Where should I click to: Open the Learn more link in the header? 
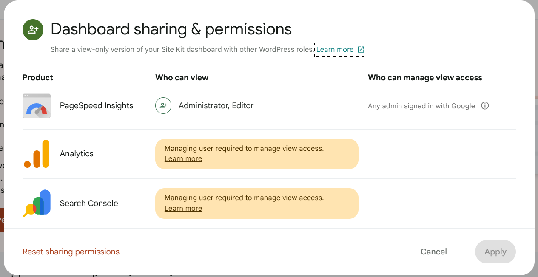point(335,50)
